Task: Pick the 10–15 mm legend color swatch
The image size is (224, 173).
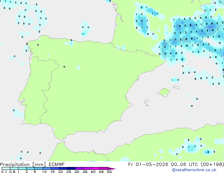Action: 47,168
